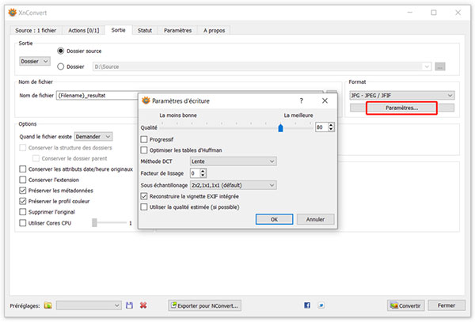The image size is (475, 322).
Task: Close Paramètres d'écriture dialog
Action: [325, 100]
